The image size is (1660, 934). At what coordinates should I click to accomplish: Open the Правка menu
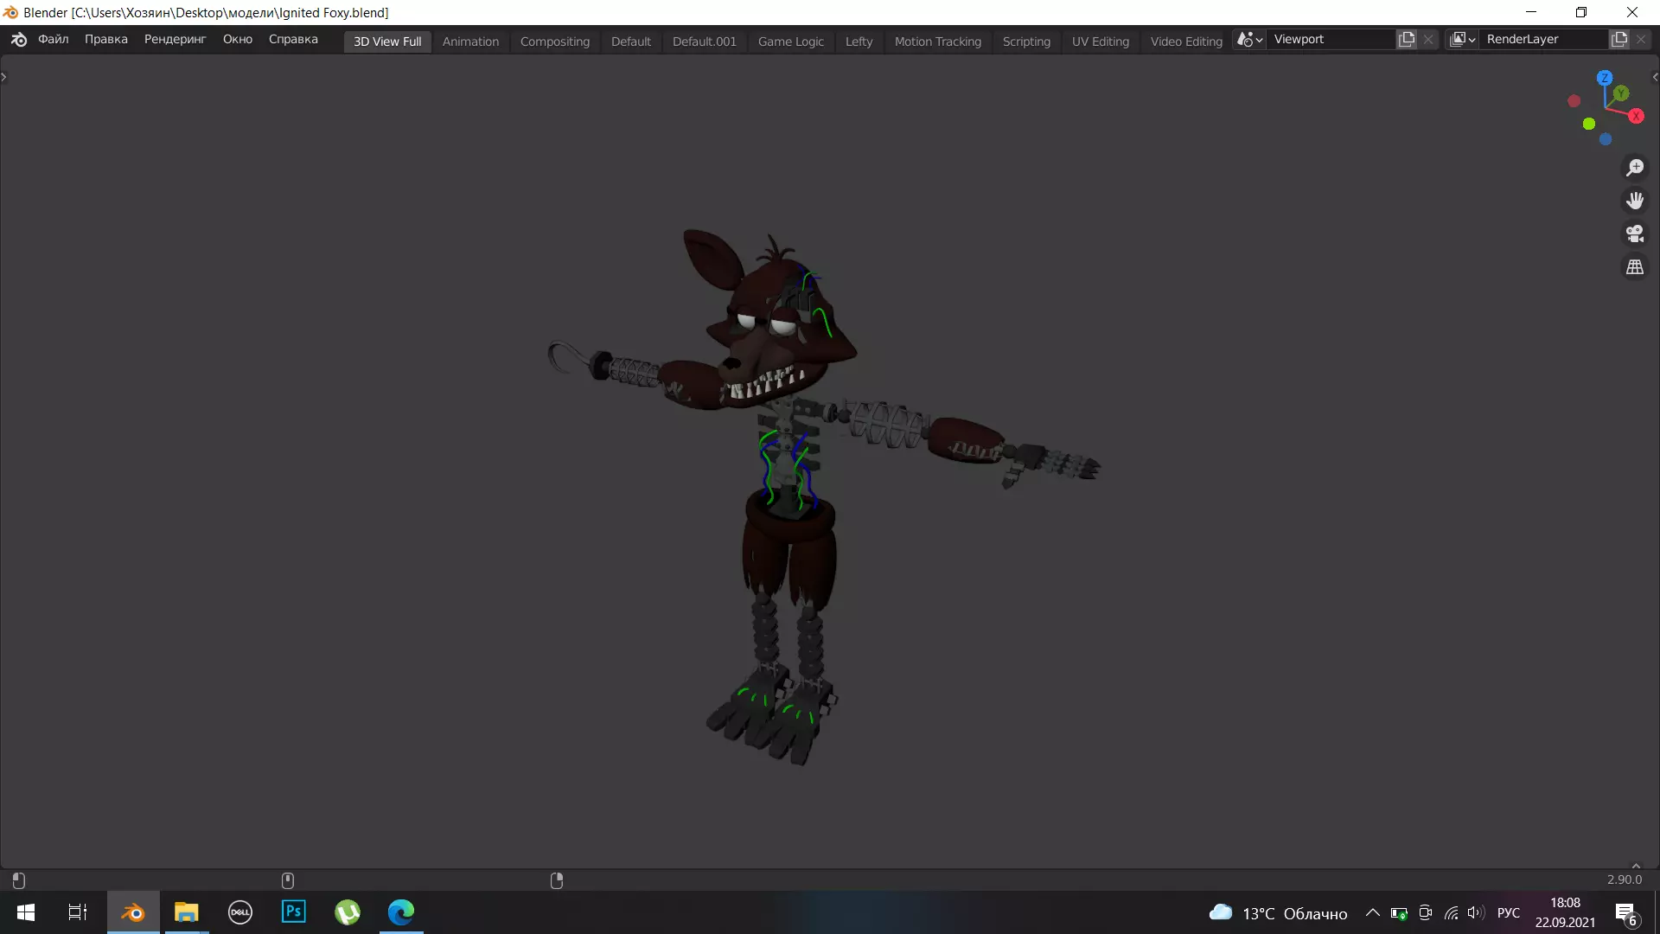coord(106,40)
